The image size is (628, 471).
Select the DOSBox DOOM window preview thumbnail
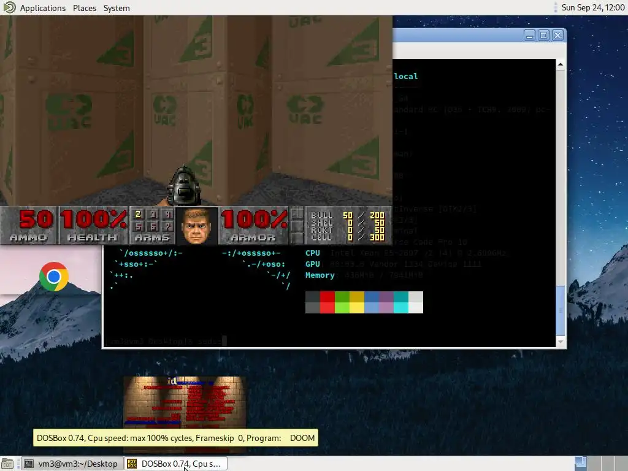coord(184,404)
